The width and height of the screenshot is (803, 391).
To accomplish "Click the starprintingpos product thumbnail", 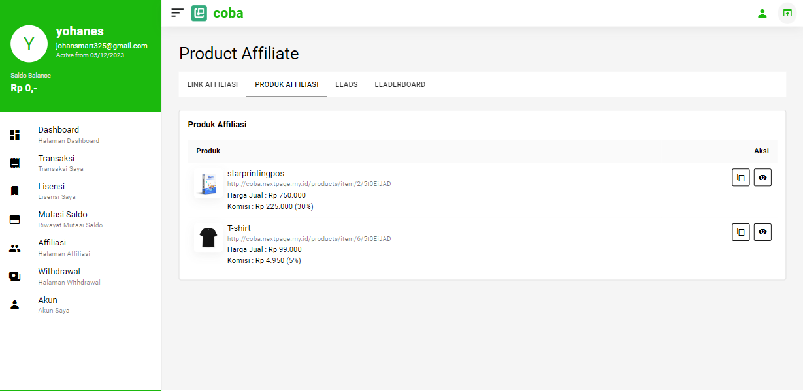I will [209, 183].
